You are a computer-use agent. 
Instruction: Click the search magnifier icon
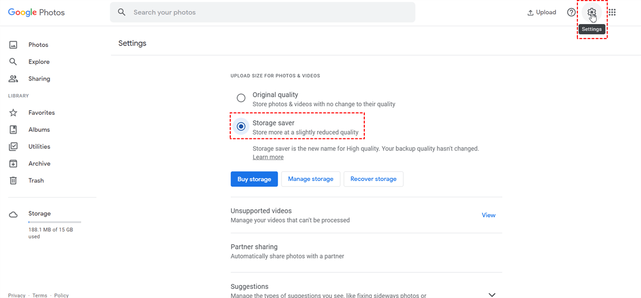pos(122,12)
